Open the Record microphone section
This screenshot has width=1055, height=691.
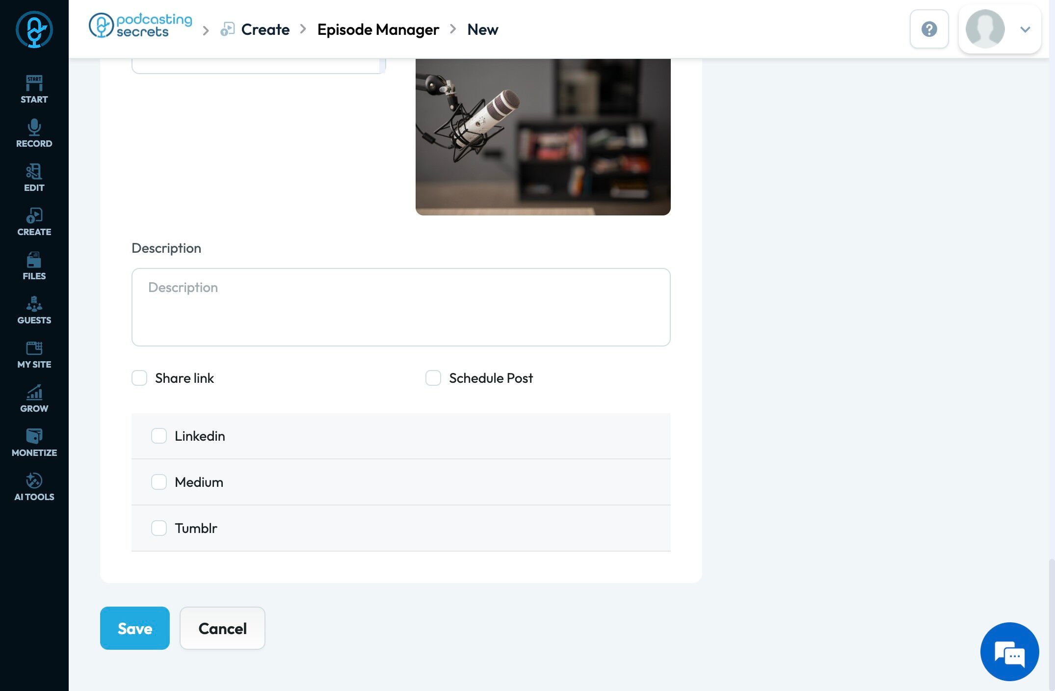tap(34, 133)
